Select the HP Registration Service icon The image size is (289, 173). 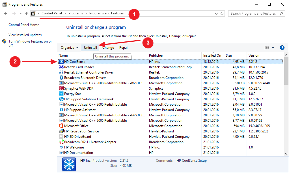click(61, 131)
